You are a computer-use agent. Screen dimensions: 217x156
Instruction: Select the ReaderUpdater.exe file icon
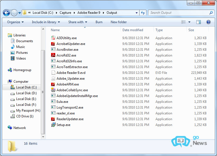click(53, 119)
